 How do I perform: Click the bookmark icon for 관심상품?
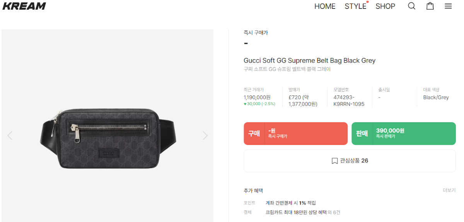click(334, 161)
